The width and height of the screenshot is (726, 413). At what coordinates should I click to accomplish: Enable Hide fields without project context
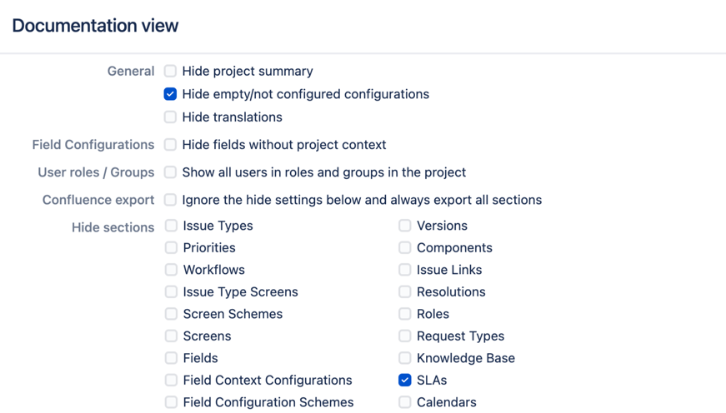click(170, 144)
